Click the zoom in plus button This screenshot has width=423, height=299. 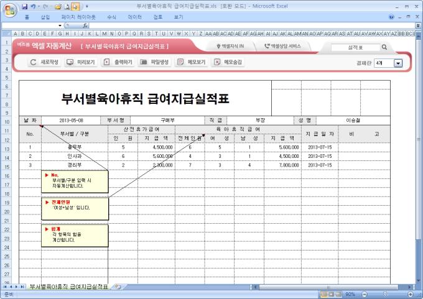click(x=411, y=294)
